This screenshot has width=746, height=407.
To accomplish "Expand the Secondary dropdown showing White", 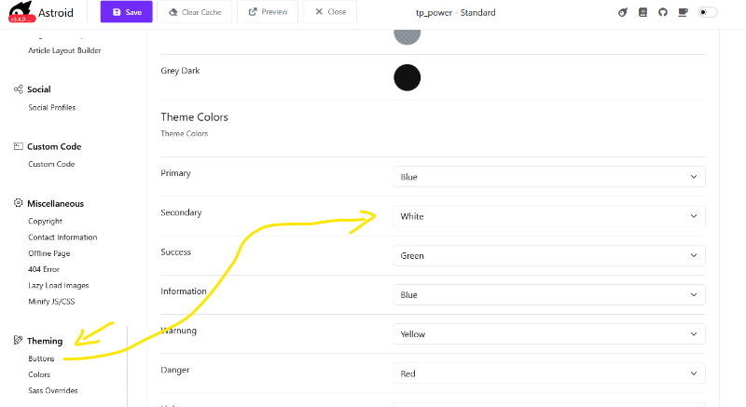I will (x=548, y=216).
